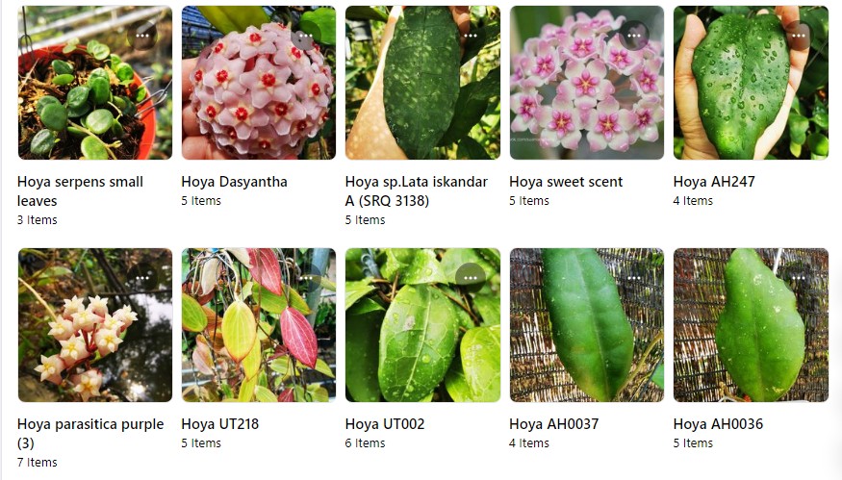Open three-dot menu on Hoya AH0036 album
The height and width of the screenshot is (480, 842).
pyautogui.click(x=799, y=278)
